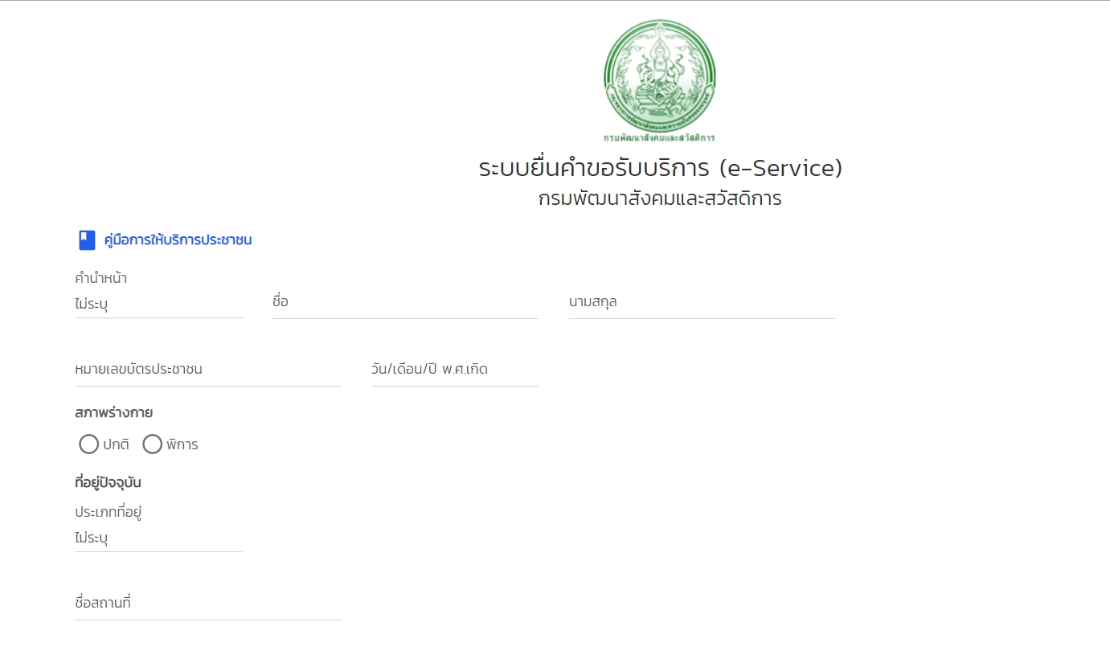1110x651 pixels.
Task: Select the พิการ radio button circle
Action: click(x=153, y=444)
